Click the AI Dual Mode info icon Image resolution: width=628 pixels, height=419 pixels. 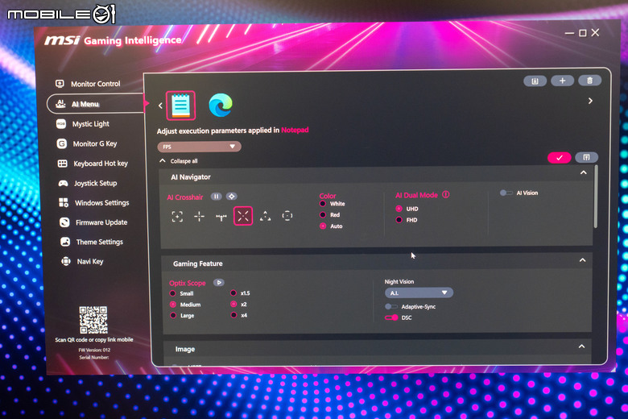tap(446, 194)
